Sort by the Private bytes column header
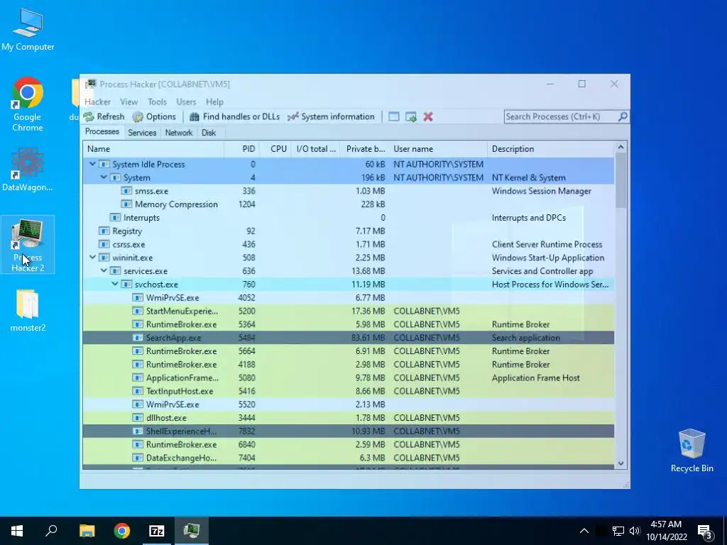The image size is (727, 545). 365,149
